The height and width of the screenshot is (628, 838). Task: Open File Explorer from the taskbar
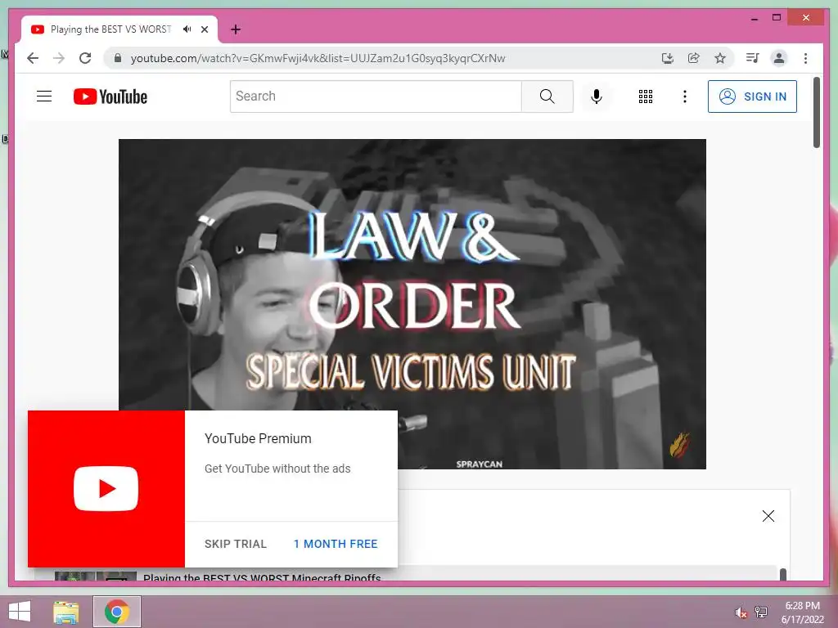coord(65,612)
